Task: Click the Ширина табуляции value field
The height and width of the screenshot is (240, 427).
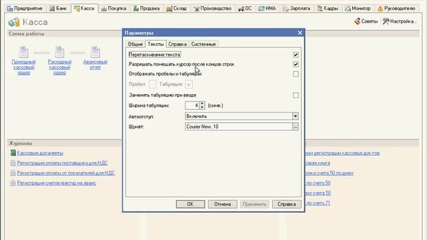Action: click(x=192, y=105)
